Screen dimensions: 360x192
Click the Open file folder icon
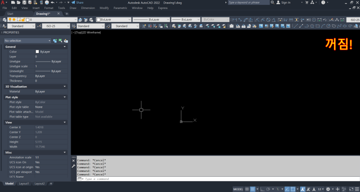point(18,3)
